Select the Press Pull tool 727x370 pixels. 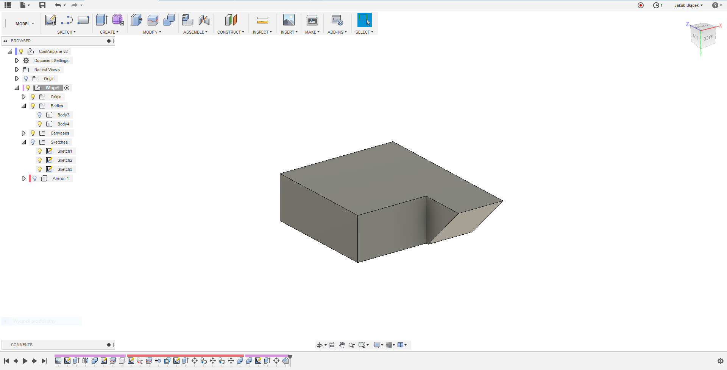coord(136,20)
